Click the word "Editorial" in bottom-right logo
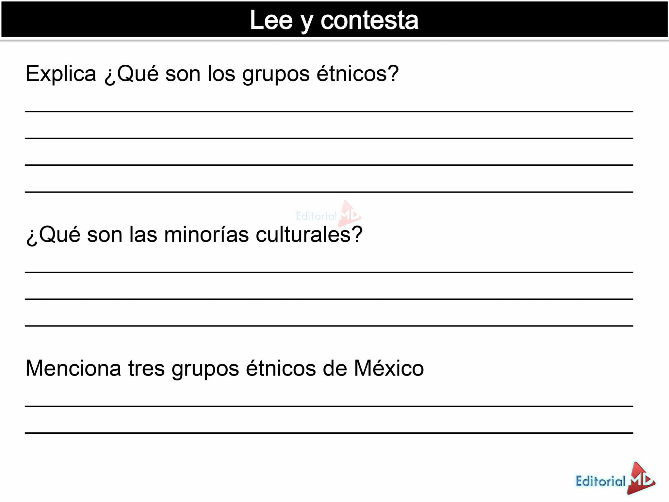This screenshot has height=502, width=669. pyautogui.click(x=600, y=481)
